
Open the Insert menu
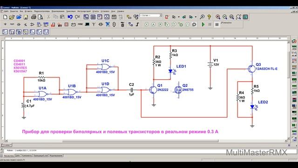click(28, 11)
